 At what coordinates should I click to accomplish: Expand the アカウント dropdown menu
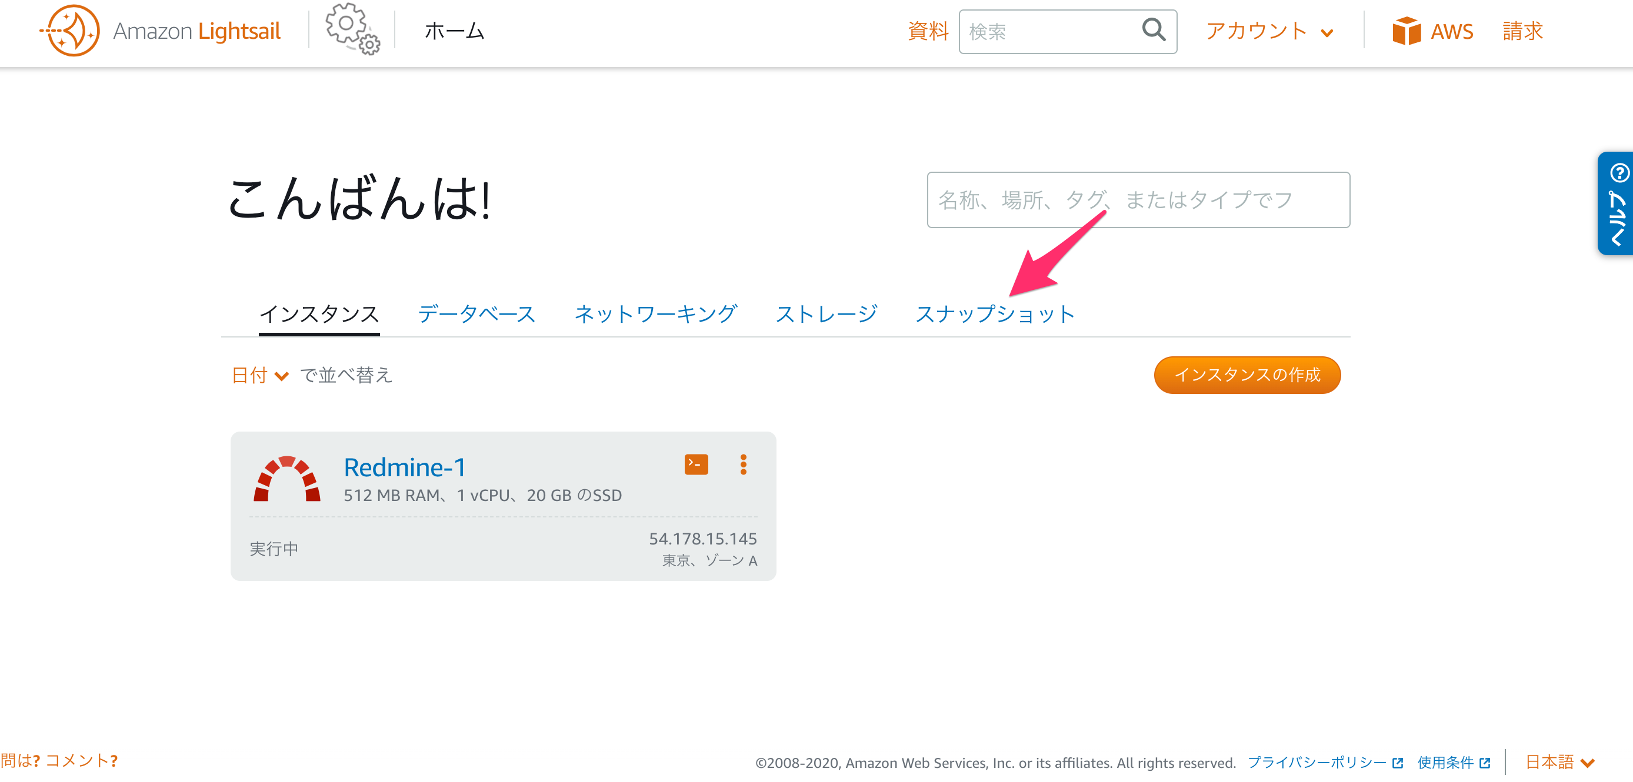pyautogui.click(x=1269, y=31)
